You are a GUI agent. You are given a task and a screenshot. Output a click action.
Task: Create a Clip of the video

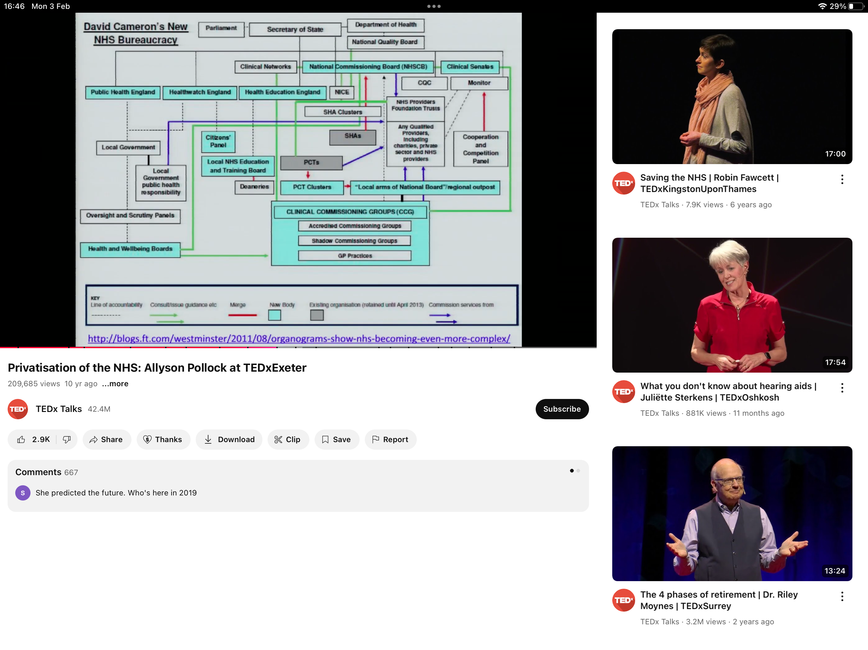(x=288, y=440)
